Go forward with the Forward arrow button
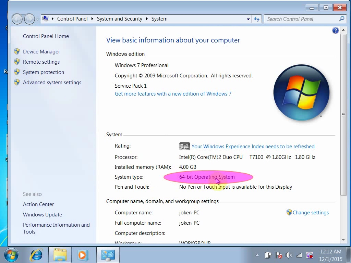Image resolution: width=351 pixels, height=263 pixels. point(29,19)
